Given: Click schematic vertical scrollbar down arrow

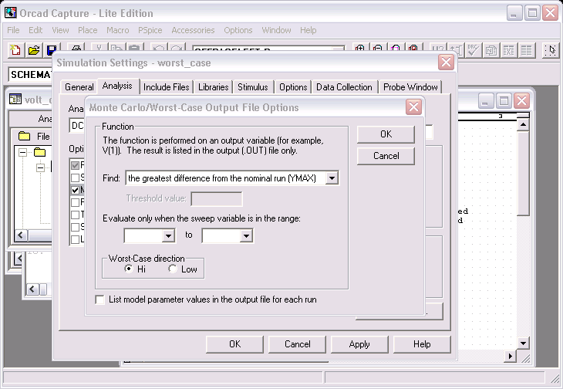Looking at the screenshot, I should coord(523,343).
